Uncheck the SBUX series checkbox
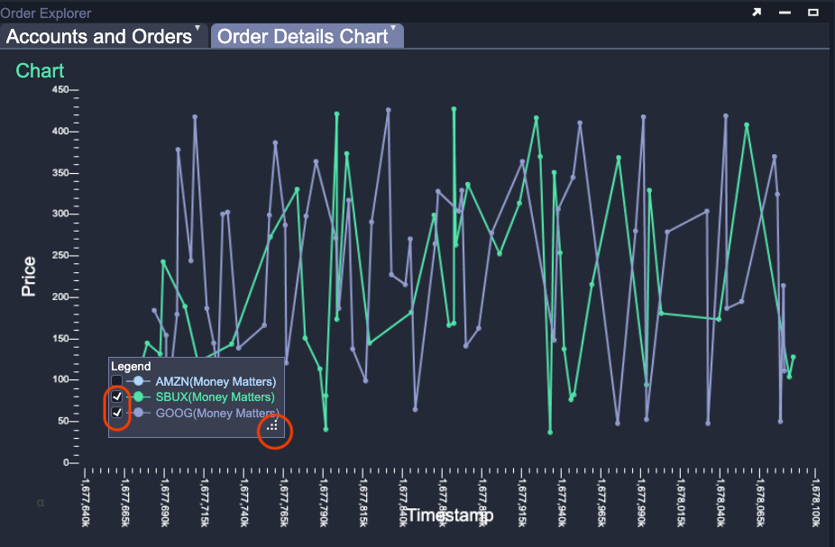The width and height of the screenshot is (835, 547). tap(117, 397)
